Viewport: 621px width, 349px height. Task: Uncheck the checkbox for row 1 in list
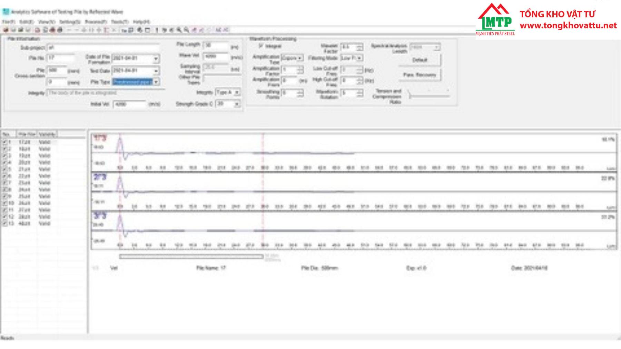pyautogui.click(x=5, y=142)
